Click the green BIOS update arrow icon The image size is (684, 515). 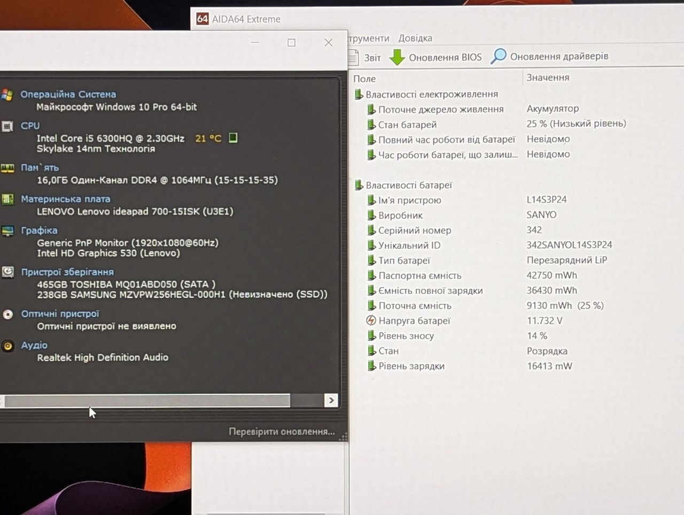click(397, 57)
